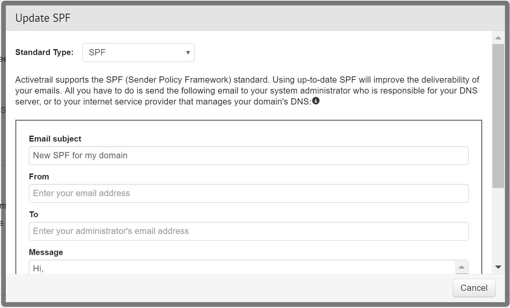
Task: Focus the From email address field
Action: click(x=248, y=193)
